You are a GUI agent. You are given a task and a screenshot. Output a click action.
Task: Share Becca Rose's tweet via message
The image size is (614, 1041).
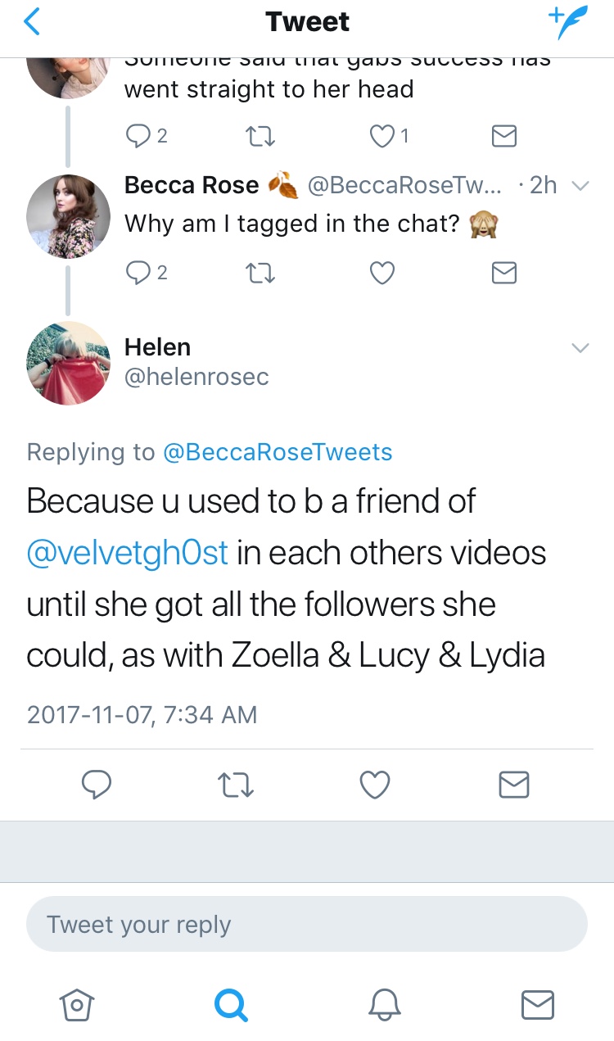[504, 273]
